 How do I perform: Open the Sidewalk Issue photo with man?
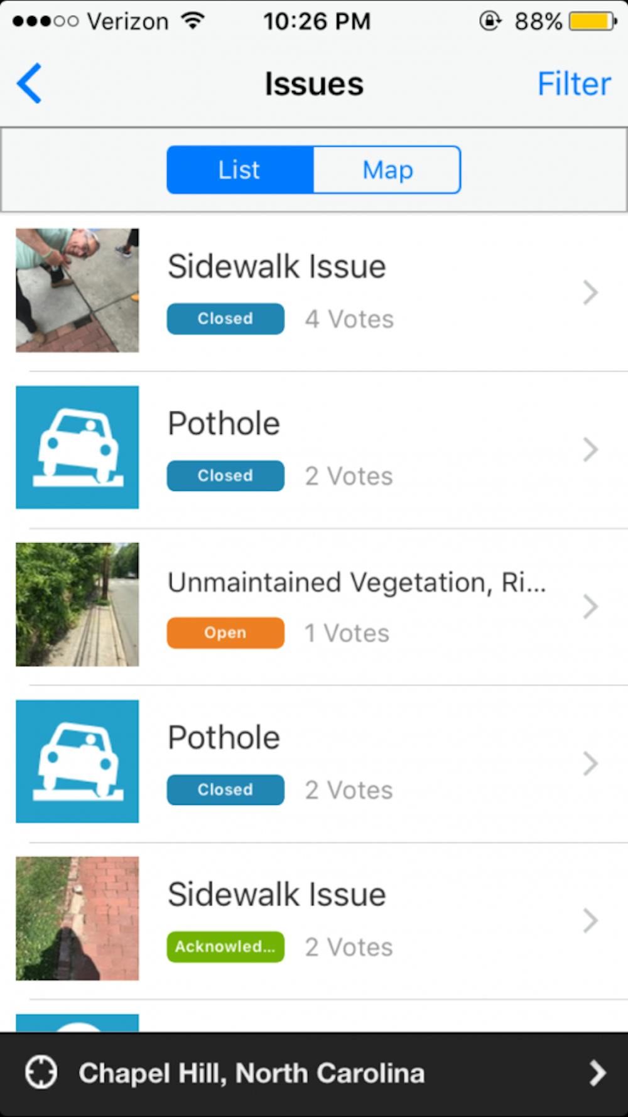point(77,290)
